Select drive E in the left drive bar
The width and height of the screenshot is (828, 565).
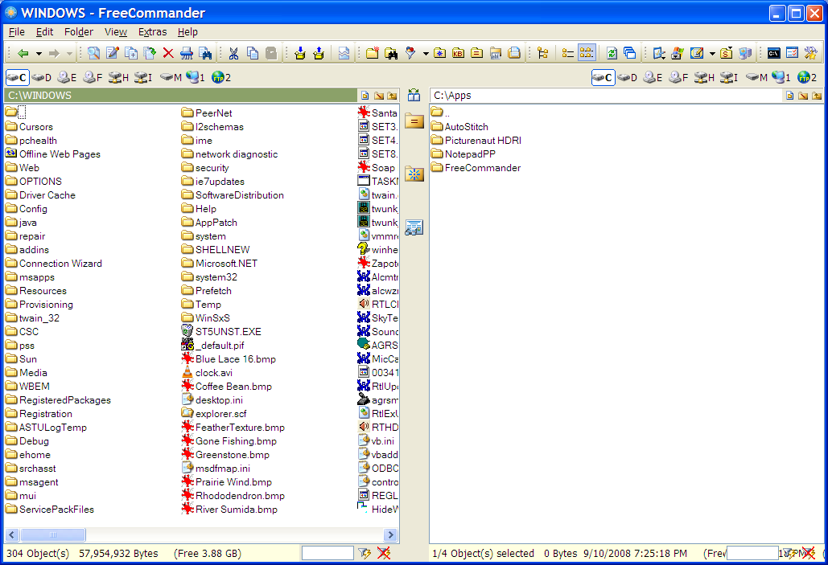point(67,77)
